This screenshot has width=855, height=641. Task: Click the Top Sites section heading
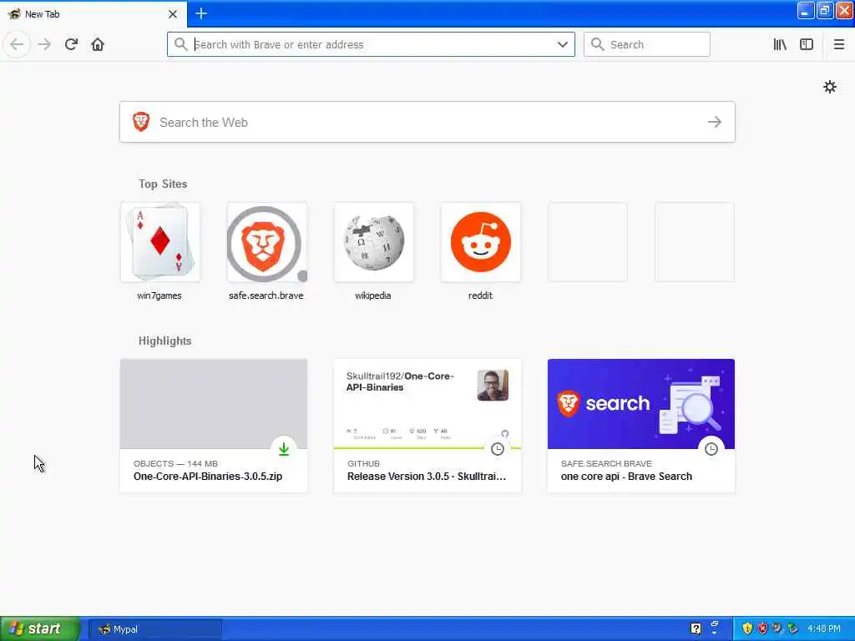pyautogui.click(x=163, y=184)
